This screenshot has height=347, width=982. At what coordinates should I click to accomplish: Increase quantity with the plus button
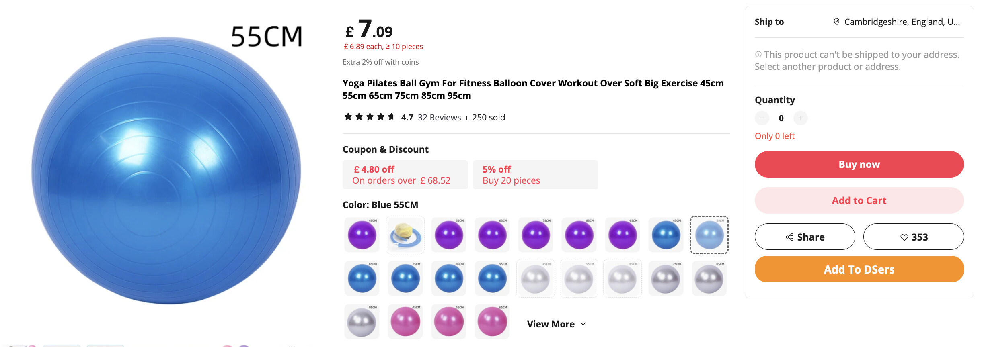[800, 118]
